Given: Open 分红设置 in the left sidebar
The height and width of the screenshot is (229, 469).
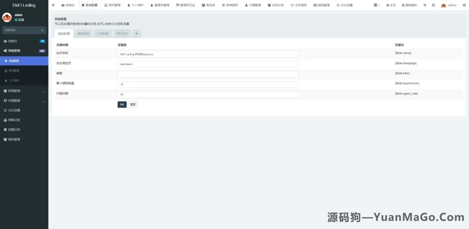Looking at the screenshot, I should (x=24, y=110).
